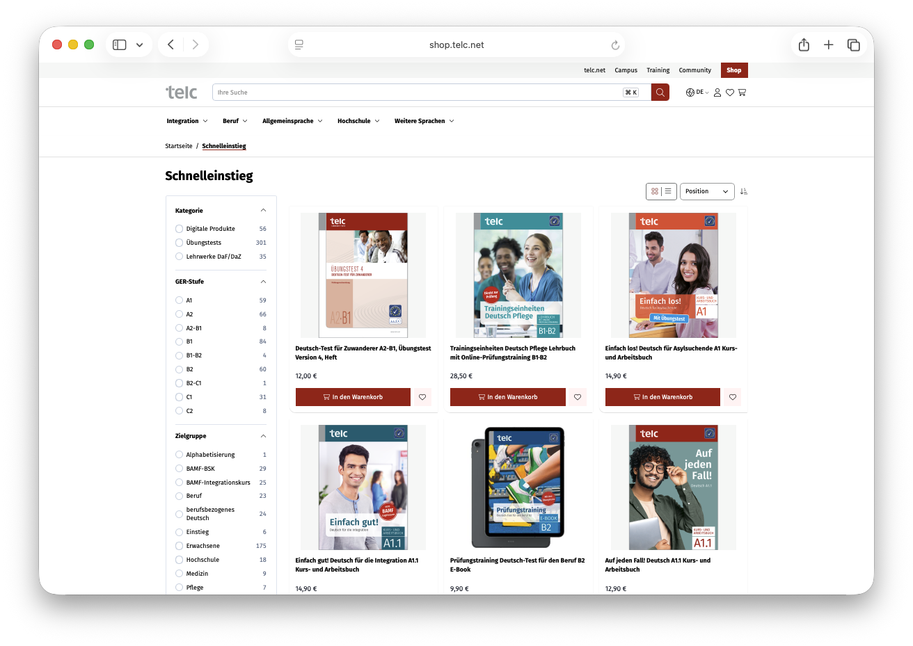Open Campus top link
913x646 pixels.
626,70
